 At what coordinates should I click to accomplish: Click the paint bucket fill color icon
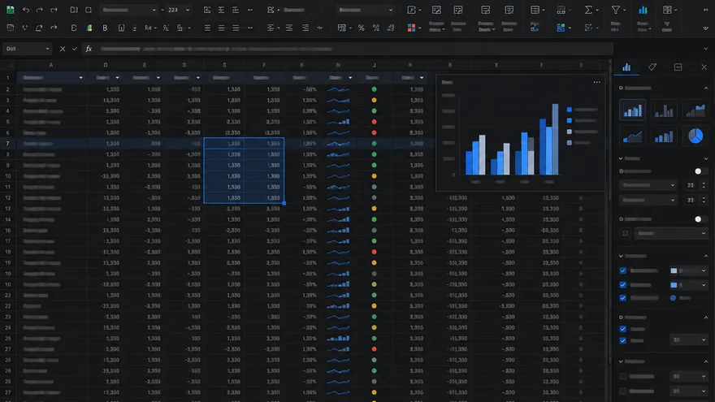[x=89, y=28]
